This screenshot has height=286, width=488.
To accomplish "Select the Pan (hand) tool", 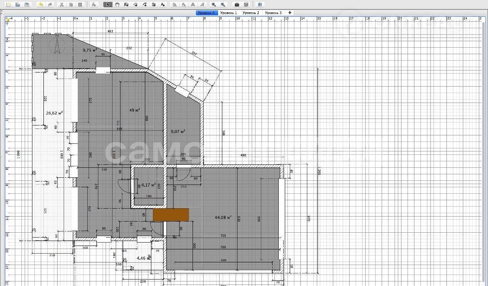I will tap(117, 5).
